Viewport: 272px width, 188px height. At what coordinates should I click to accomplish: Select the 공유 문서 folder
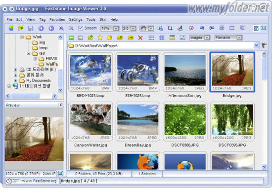[31, 75]
